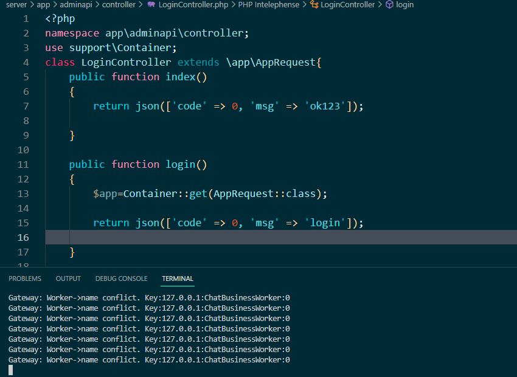
Task: Click the terminal cursor block
Action: click(10, 370)
